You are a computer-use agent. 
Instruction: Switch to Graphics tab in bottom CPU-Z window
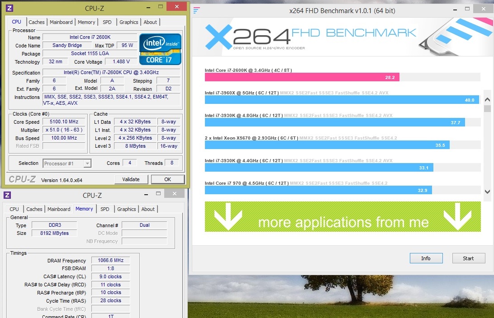pyautogui.click(x=126, y=209)
